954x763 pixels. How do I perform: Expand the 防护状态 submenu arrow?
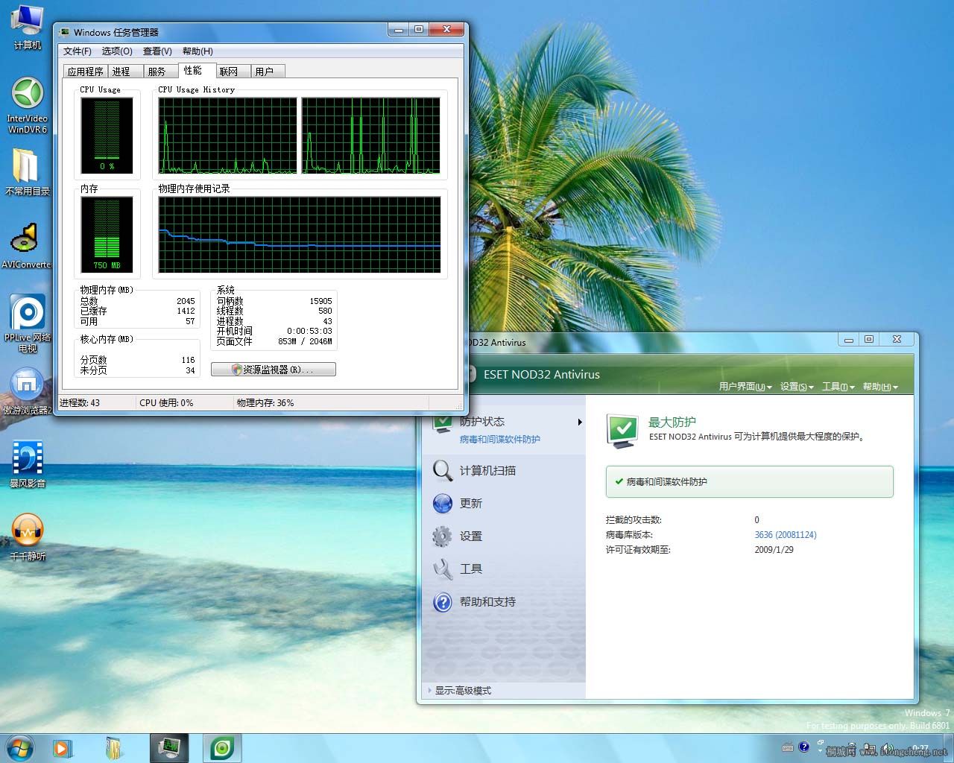click(x=580, y=422)
